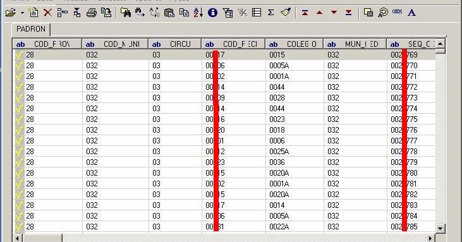Go to the previous record red up arrow
This screenshot has height=242, width=462.
point(319,13)
